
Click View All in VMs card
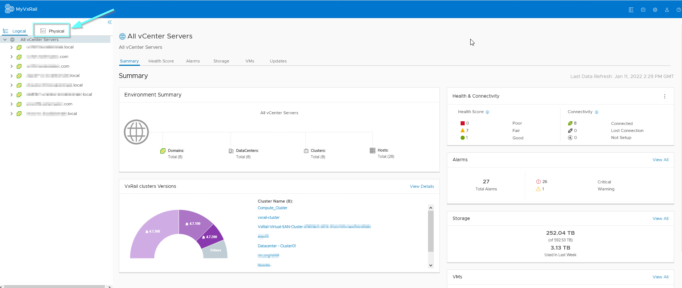tap(661, 277)
